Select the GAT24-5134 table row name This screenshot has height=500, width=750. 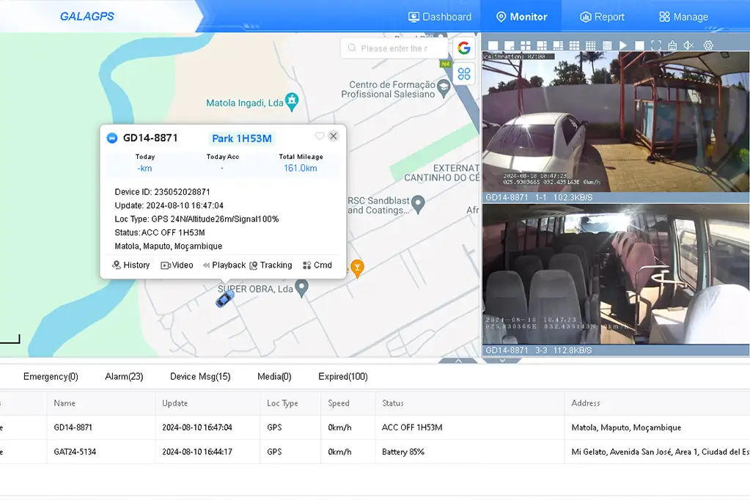pos(75,452)
